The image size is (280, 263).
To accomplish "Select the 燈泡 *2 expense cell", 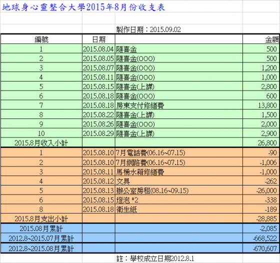I will 179,200.
